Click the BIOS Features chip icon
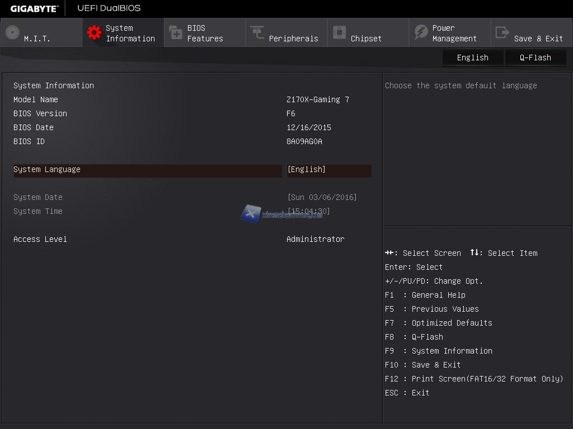Viewport: 573px width, 429px height. click(x=176, y=32)
